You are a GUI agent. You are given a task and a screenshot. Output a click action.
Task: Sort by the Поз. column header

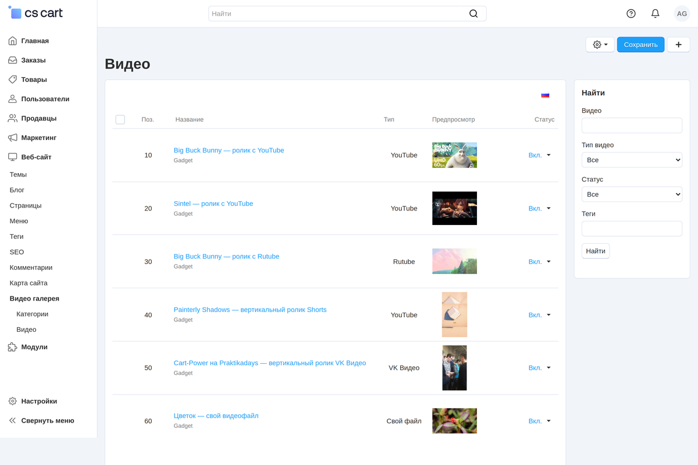pos(148,120)
